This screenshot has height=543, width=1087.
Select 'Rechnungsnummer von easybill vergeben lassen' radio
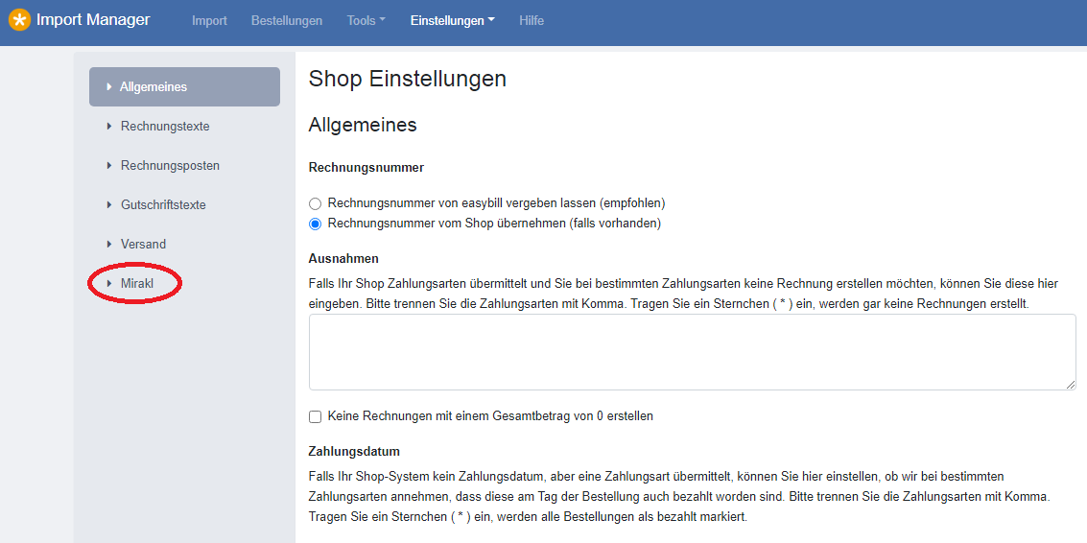click(316, 204)
